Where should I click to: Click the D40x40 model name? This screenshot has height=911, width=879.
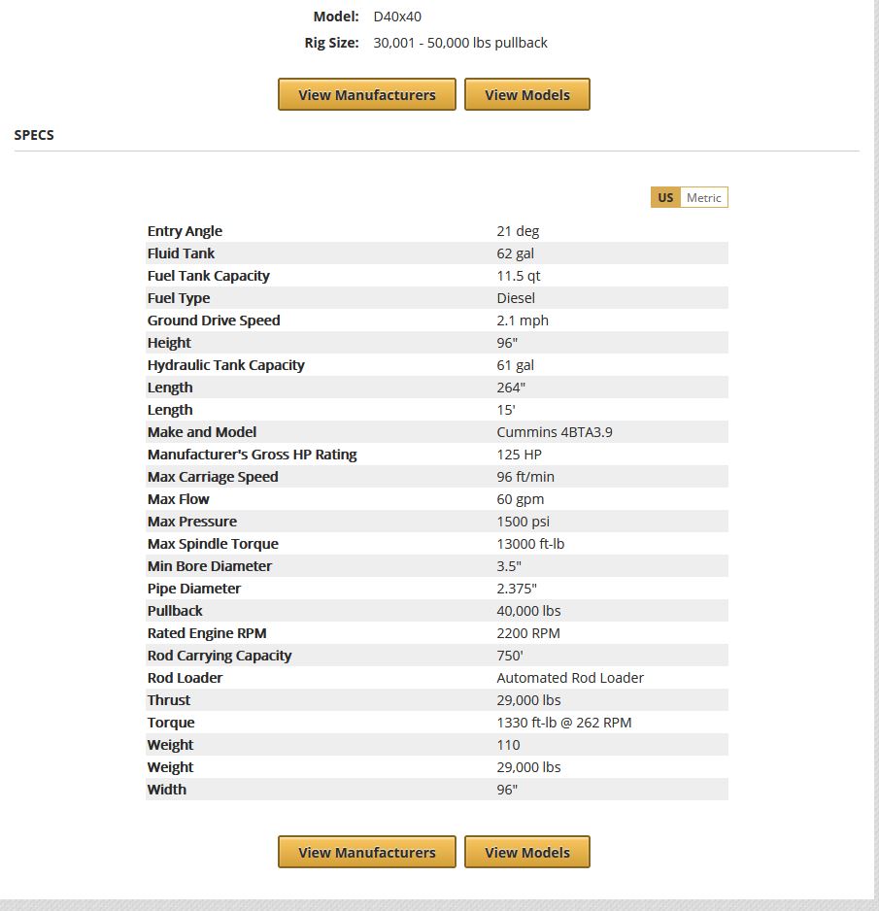pyautogui.click(x=397, y=17)
